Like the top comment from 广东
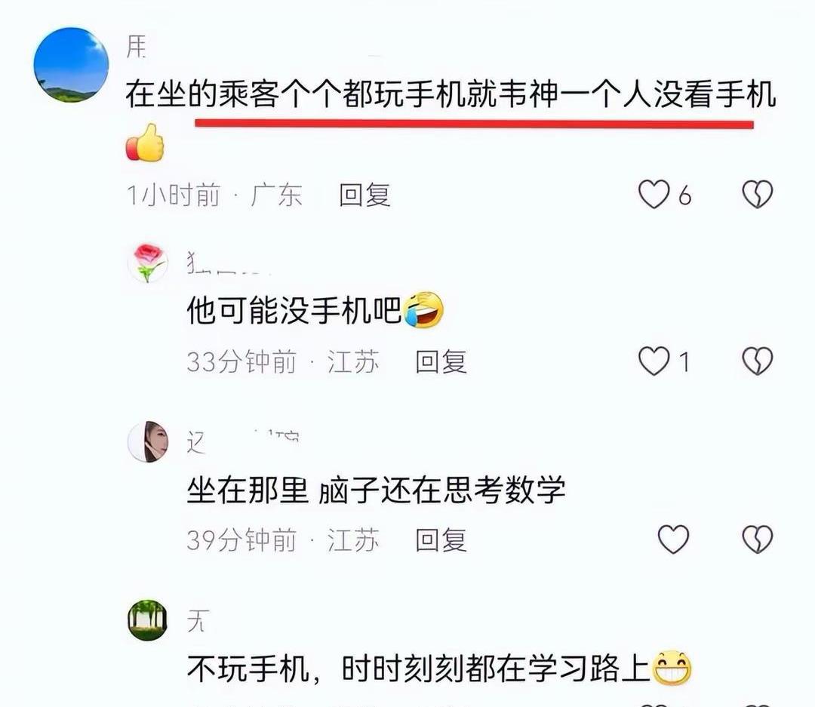The height and width of the screenshot is (707, 815). click(654, 195)
